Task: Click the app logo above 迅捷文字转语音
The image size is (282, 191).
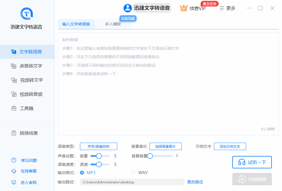Action: [x=27, y=14]
